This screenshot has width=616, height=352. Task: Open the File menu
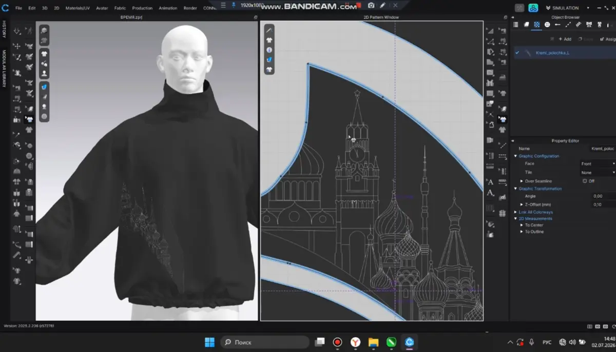(18, 8)
